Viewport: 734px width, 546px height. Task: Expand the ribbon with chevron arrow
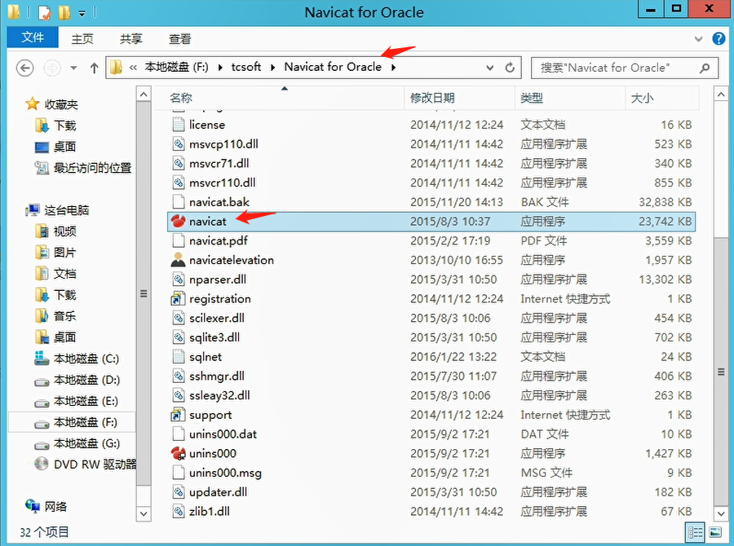click(698, 39)
